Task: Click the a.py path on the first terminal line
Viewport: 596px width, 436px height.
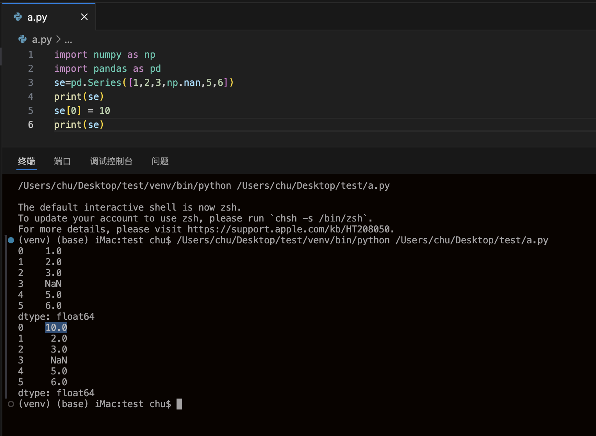Action: (x=313, y=186)
